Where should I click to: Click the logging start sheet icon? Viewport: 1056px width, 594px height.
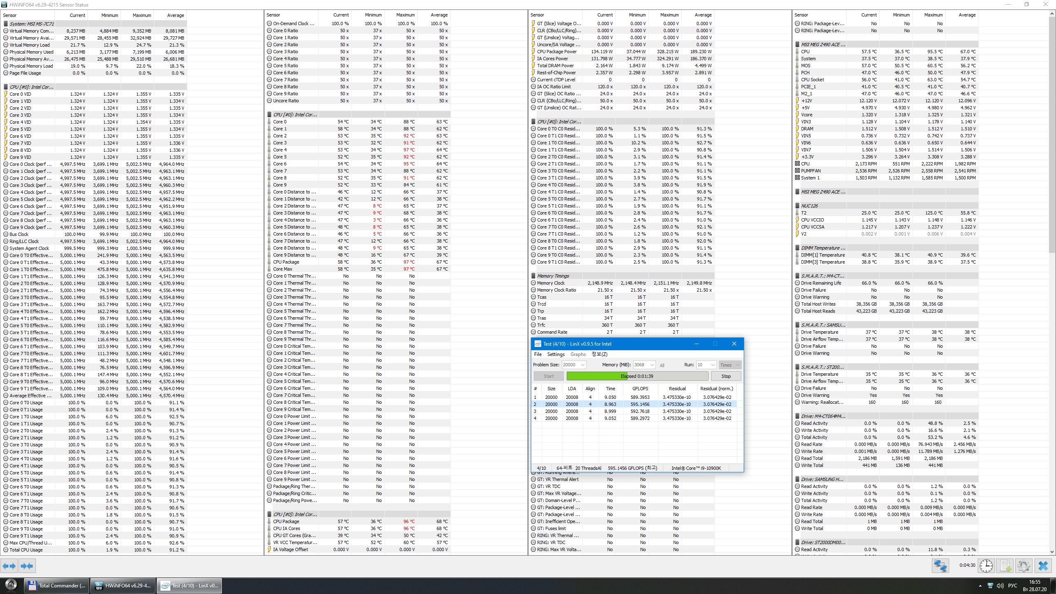tap(1005, 566)
